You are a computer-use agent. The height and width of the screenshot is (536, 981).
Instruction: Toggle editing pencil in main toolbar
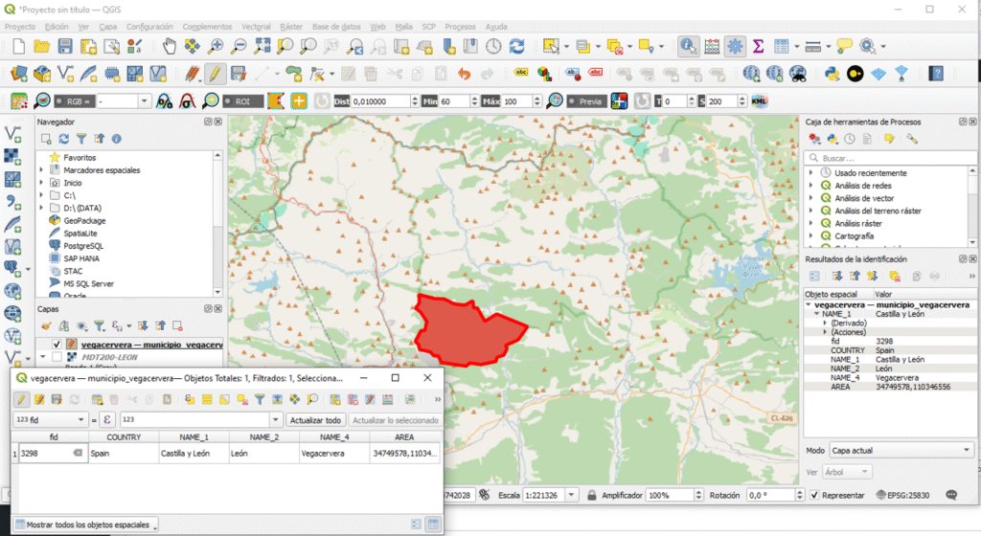coord(215,74)
